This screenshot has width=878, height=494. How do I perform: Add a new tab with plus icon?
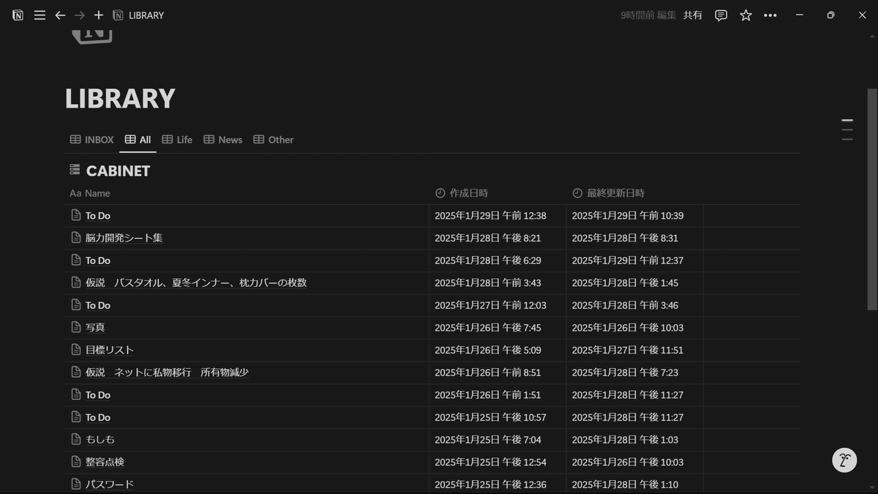pyautogui.click(x=99, y=15)
